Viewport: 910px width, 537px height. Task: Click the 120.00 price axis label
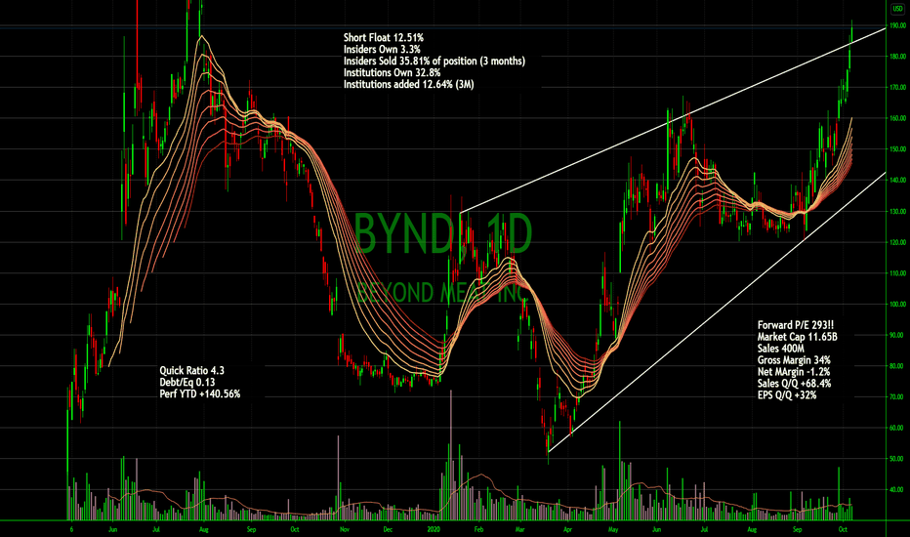898,242
